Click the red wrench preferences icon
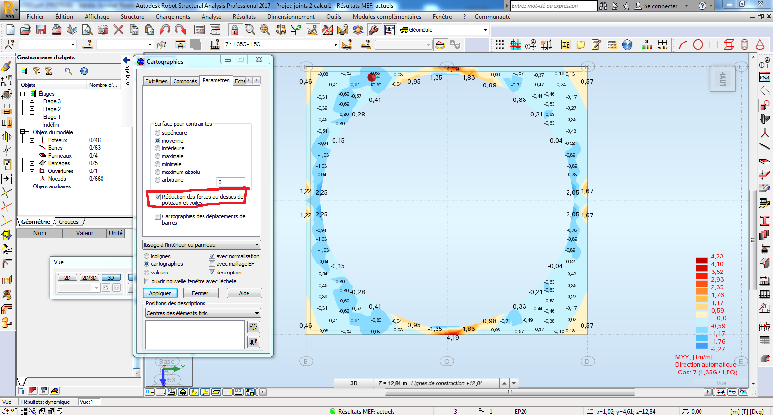 [373, 30]
